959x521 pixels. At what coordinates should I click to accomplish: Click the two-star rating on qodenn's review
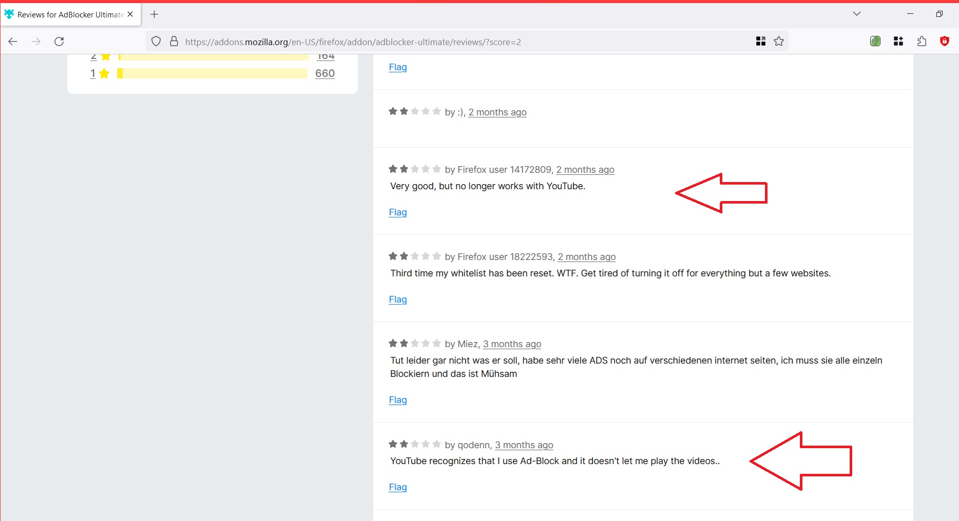[415, 444]
